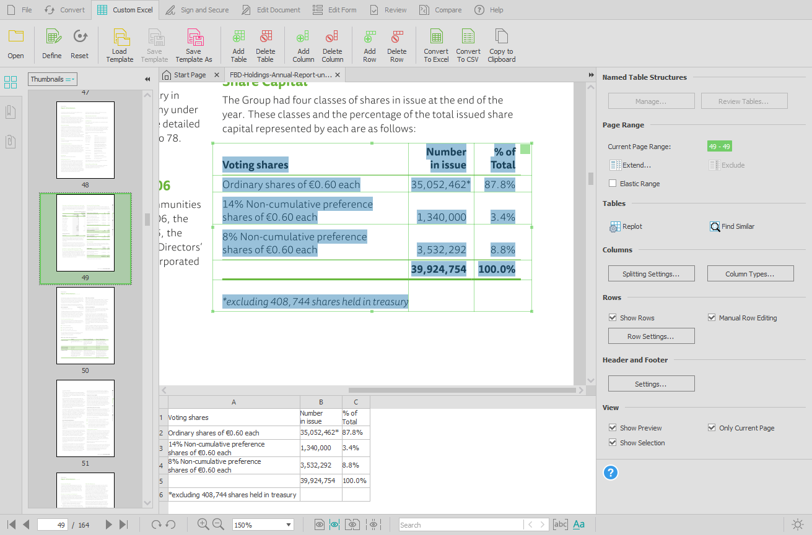Image resolution: width=812 pixels, height=535 pixels.
Task: Select the Add Table tool
Action: 238,45
